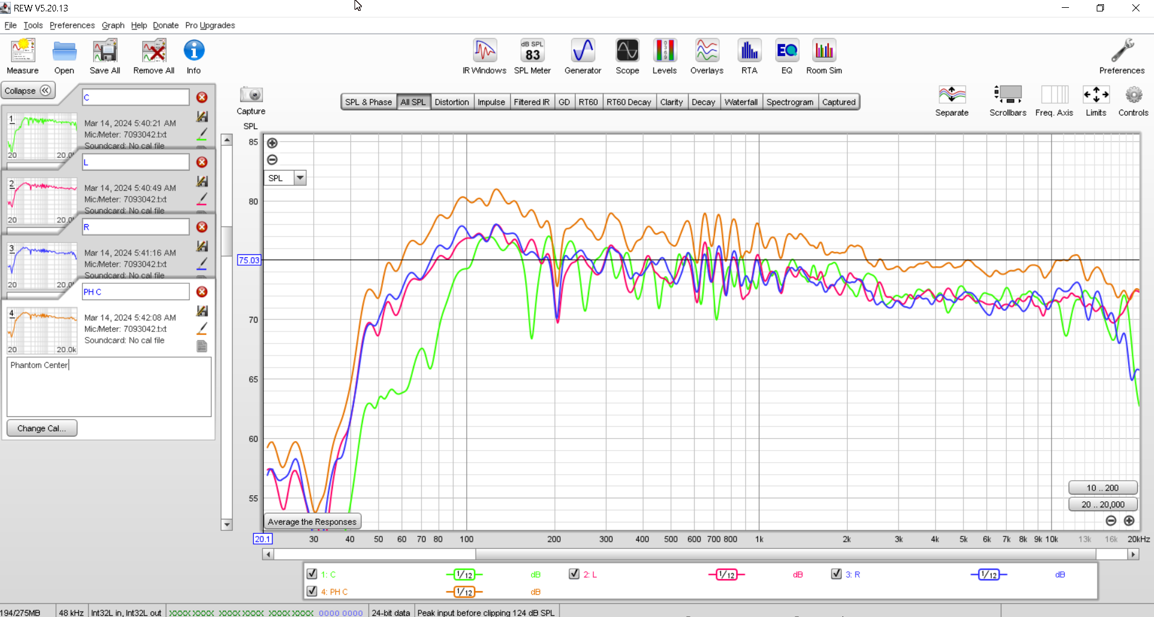Click the Change Cal... button

[x=42, y=428]
